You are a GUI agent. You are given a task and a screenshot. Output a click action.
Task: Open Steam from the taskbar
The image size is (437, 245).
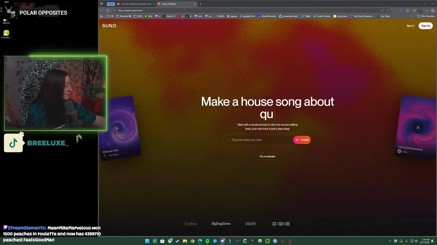click(177, 241)
